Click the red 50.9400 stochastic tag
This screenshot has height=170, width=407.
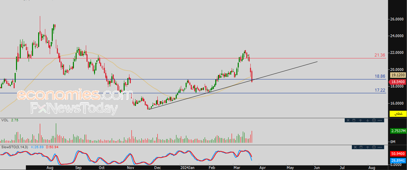pos(398,154)
